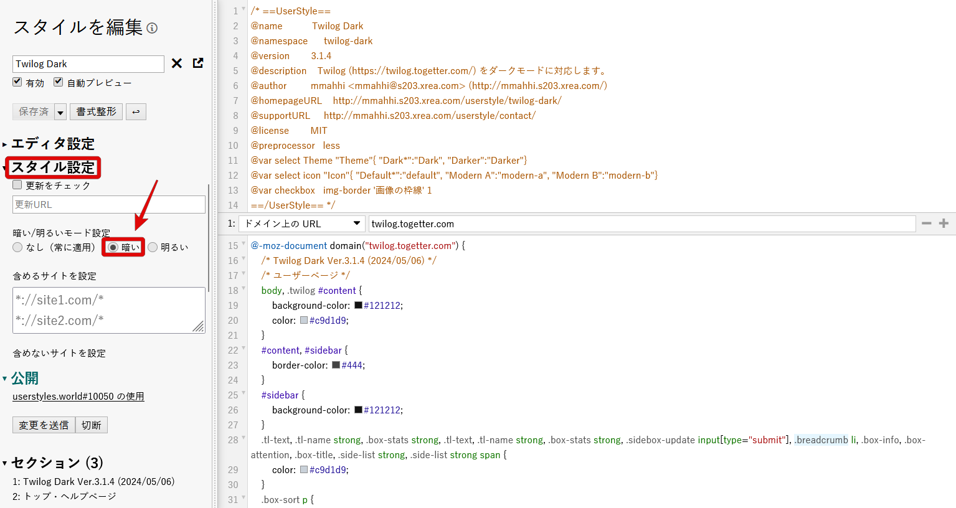Click the X icon next to style name
956x508 pixels.
point(177,63)
